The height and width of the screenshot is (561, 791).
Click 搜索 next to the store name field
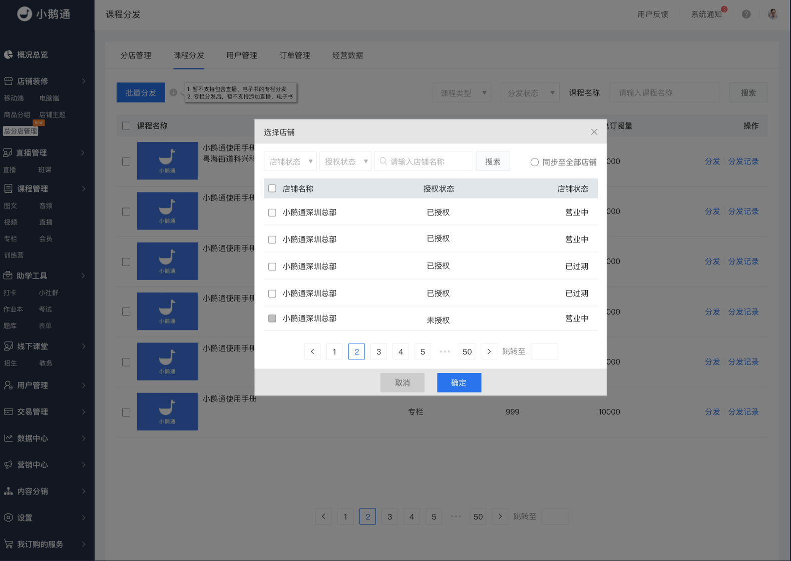[493, 161]
